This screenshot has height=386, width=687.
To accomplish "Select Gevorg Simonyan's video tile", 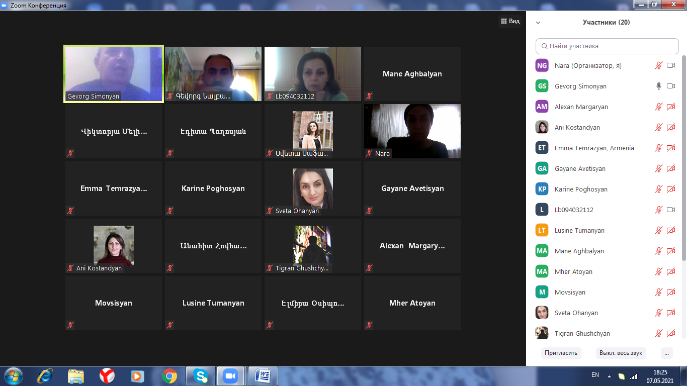I will pyautogui.click(x=113, y=74).
